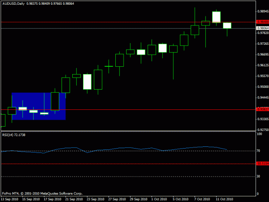Click the RSI 70 level label
Screen dimensions: 269x202
click(258, 151)
